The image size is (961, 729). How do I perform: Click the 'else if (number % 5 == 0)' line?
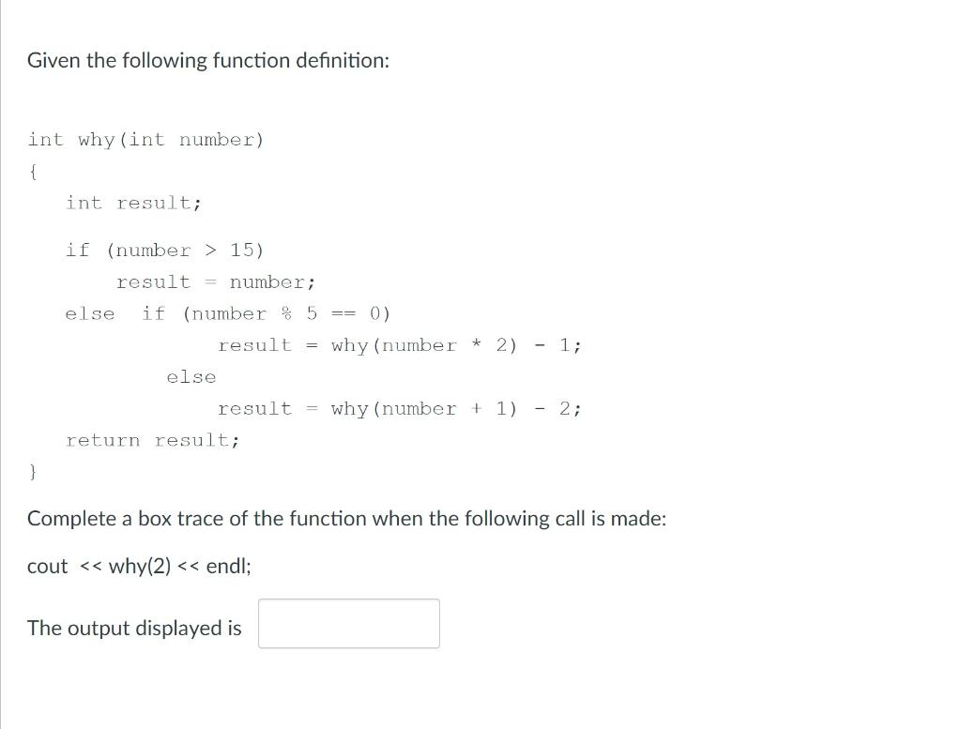coord(228,312)
